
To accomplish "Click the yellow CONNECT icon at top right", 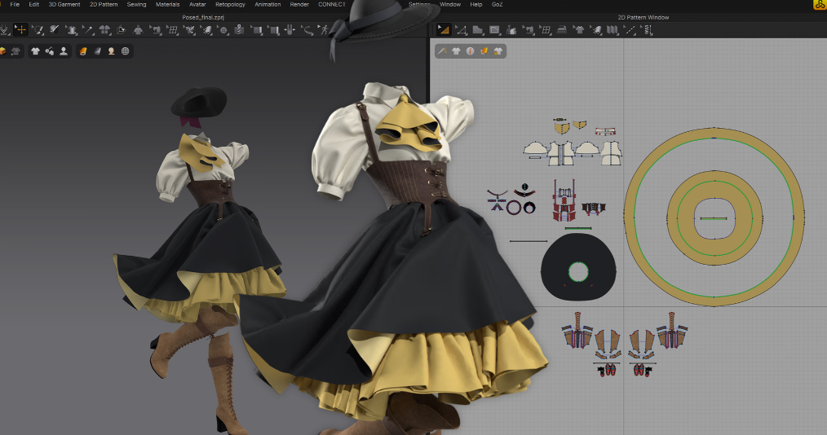I will (x=818, y=5).
